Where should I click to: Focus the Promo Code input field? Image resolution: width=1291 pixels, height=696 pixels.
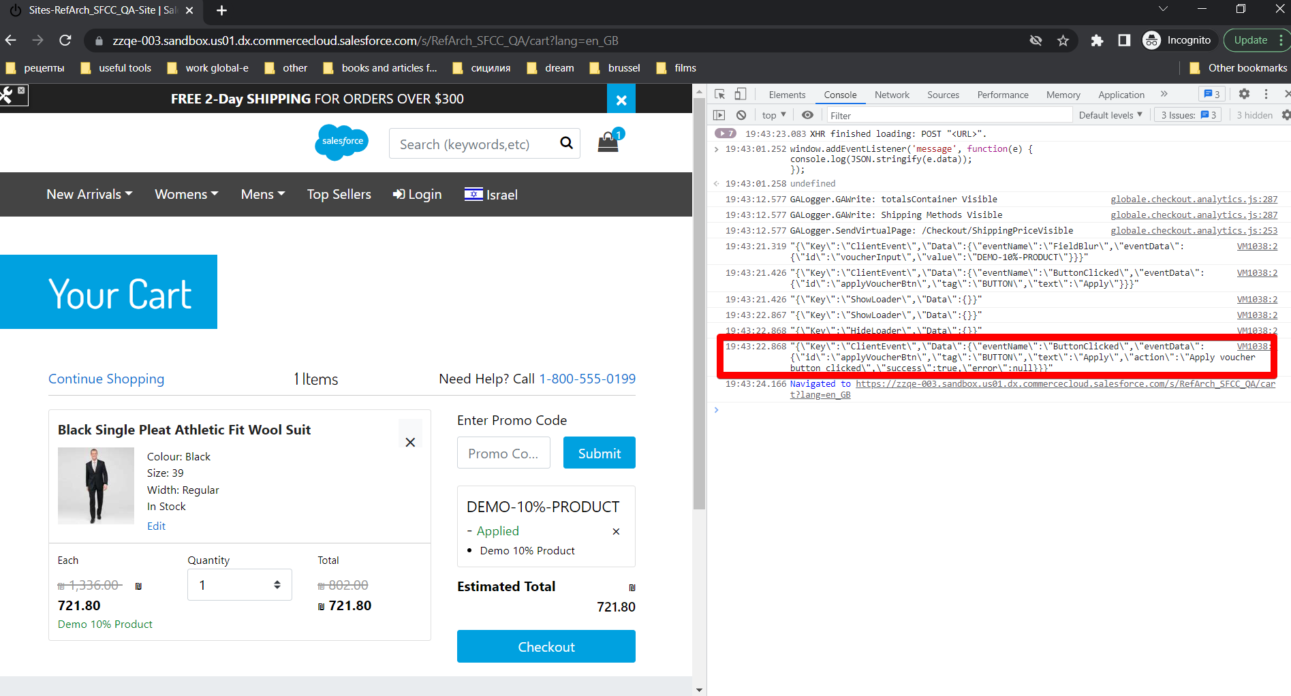tap(503, 453)
